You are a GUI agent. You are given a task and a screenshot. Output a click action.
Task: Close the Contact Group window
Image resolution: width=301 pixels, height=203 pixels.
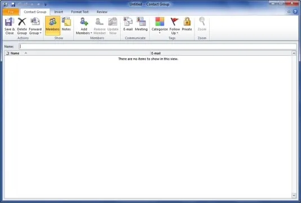tap(292, 3)
